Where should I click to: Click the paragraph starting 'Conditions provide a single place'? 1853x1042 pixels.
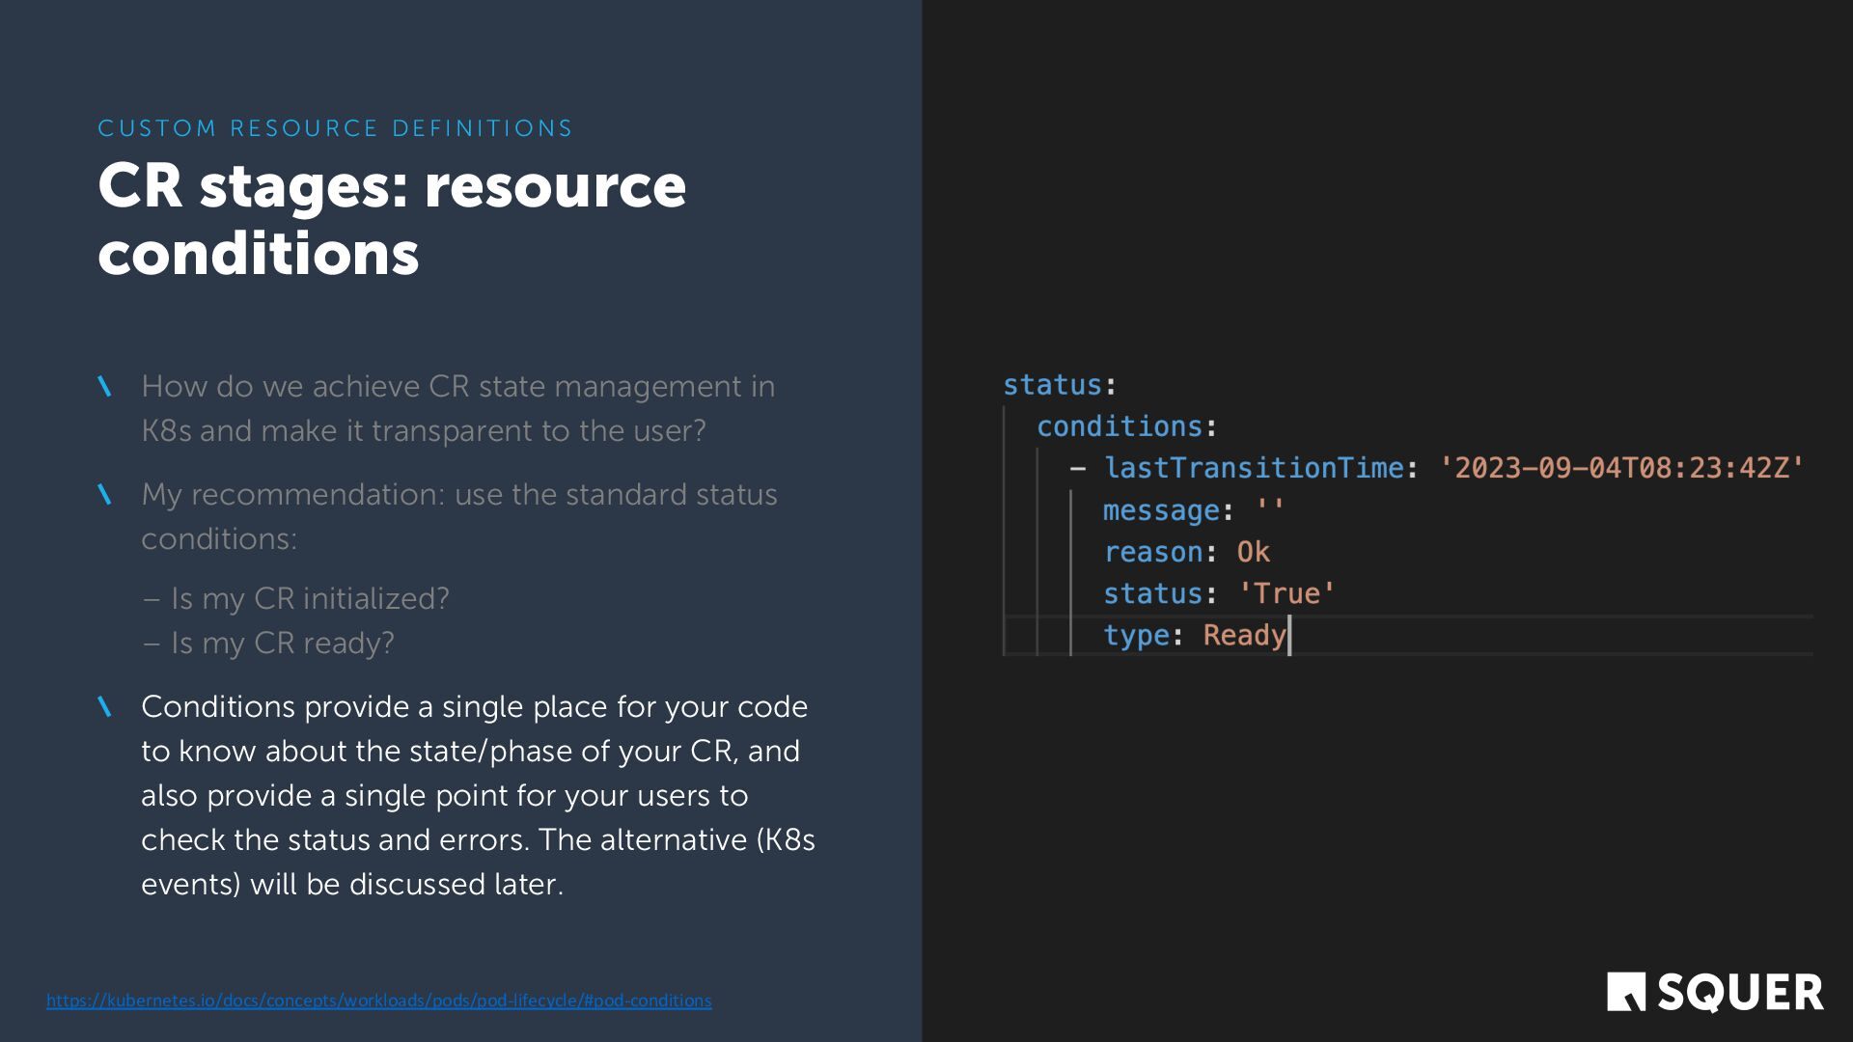coord(478,795)
